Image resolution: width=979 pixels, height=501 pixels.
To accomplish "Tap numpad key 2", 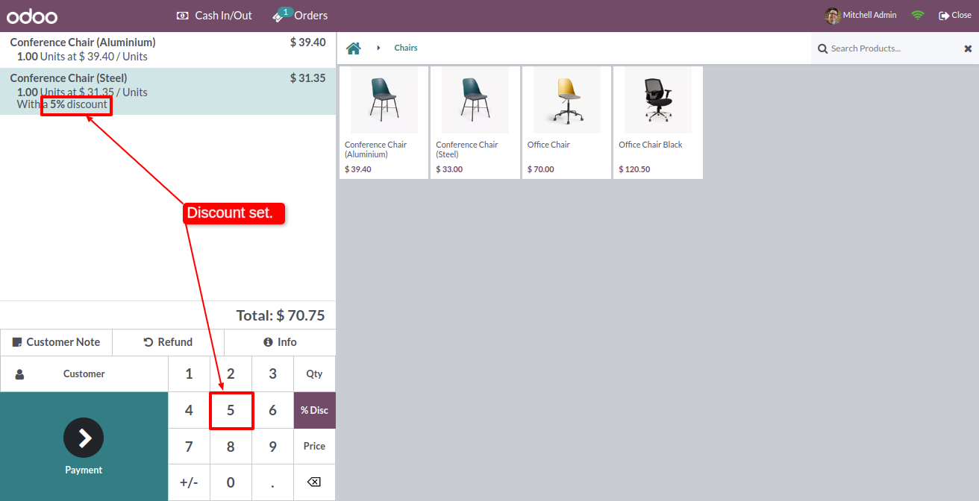I will coord(231,374).
